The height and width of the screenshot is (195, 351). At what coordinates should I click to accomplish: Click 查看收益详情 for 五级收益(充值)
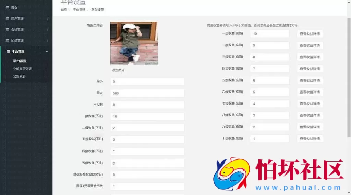coord(310,80)
